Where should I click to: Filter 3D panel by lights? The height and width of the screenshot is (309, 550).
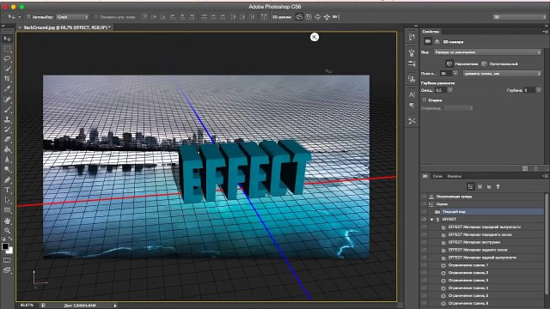498,187
